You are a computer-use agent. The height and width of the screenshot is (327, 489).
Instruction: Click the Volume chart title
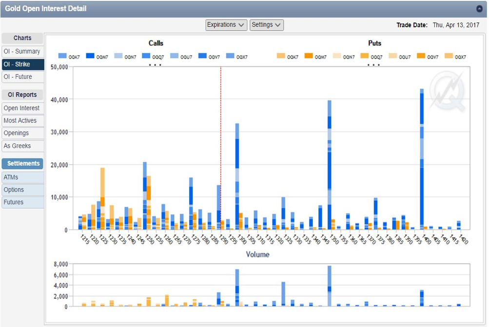(257, 254)
